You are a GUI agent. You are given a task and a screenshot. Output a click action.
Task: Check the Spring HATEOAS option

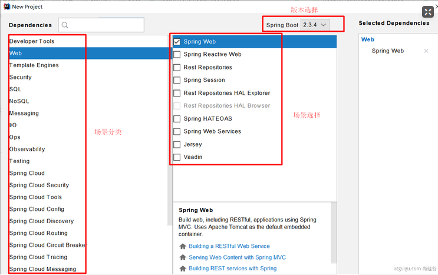[177, 119]
